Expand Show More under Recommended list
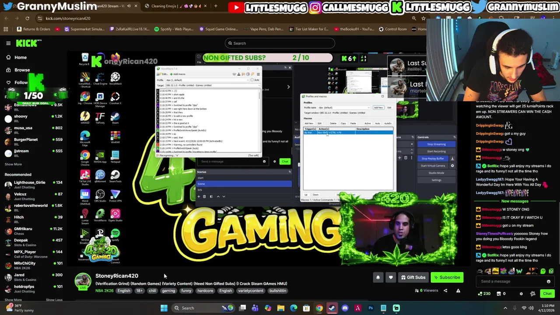This screenshot has width=560, height=315. point(13,300)
